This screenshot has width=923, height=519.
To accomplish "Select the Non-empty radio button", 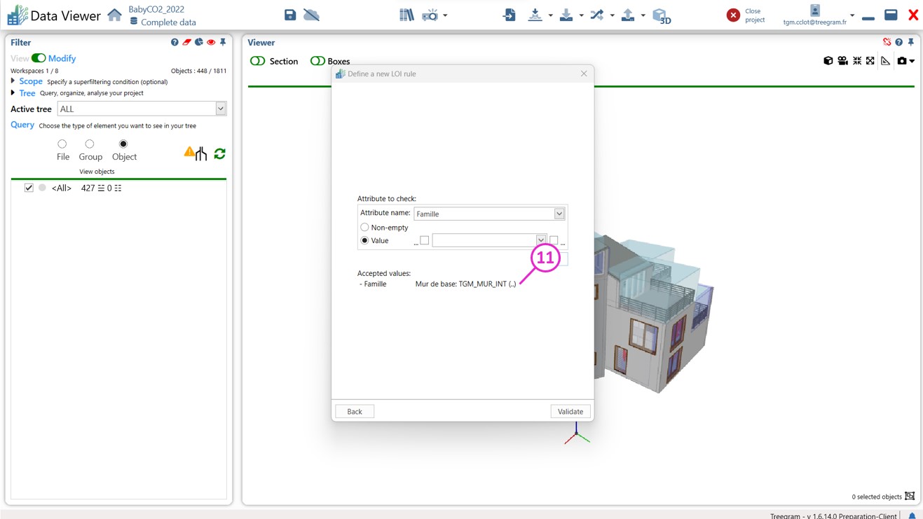I will click(x=364, y=228).
